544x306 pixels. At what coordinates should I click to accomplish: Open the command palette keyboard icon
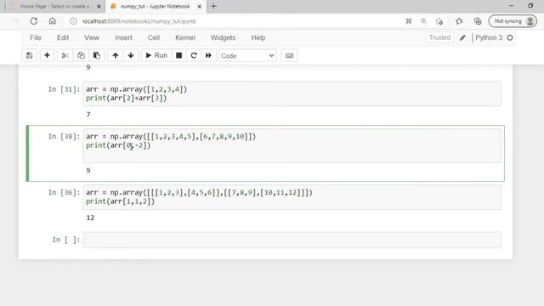289,55
